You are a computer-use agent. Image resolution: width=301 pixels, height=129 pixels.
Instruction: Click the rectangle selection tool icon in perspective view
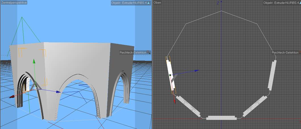pyautogui.click(x=149, y=52)
